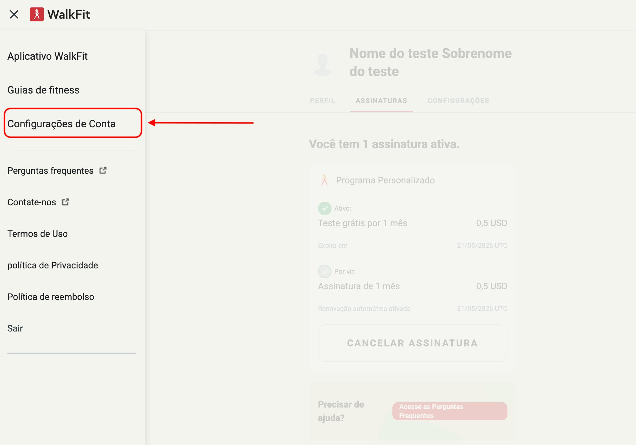Click the green Ativo checkmark icon
Screen dimensions: 636x445
pyautogui.click(x=324, y=208)
